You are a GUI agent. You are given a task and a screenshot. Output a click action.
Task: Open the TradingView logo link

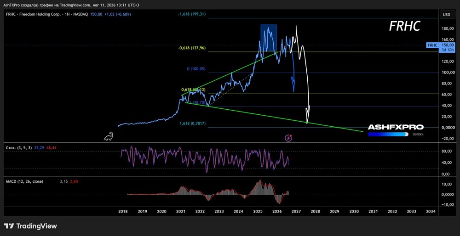30,226
